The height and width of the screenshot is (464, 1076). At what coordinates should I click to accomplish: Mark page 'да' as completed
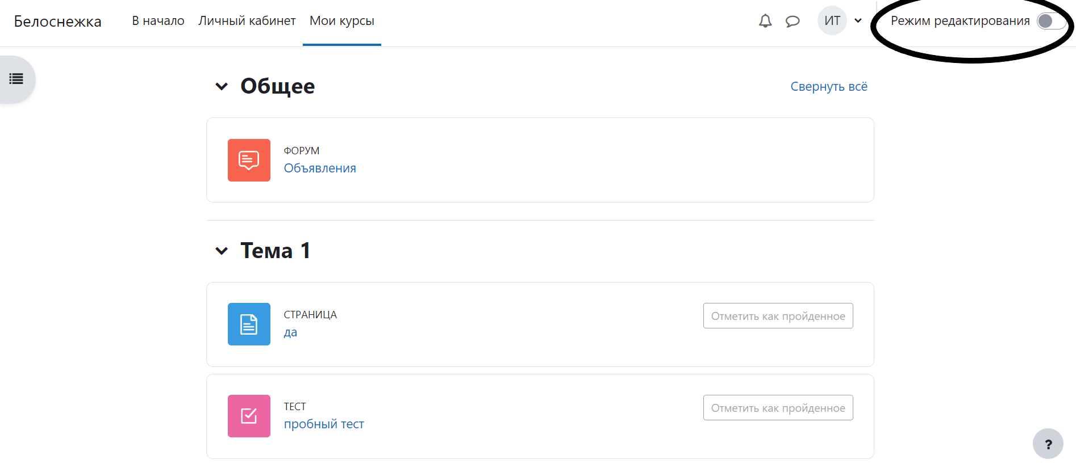(778, 316)
